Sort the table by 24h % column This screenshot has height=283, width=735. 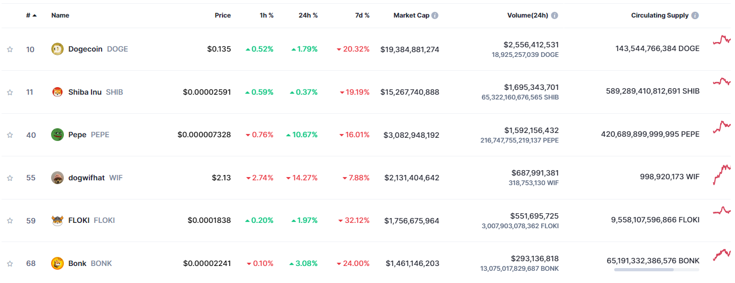coord(308,15)
